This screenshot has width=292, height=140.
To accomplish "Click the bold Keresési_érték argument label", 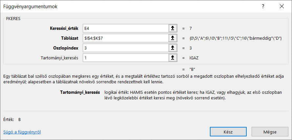I will tap(64, 28).
